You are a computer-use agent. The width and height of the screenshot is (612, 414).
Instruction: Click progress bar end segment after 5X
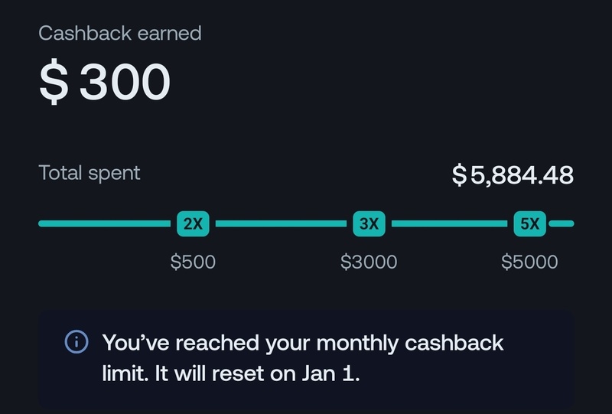562,223
